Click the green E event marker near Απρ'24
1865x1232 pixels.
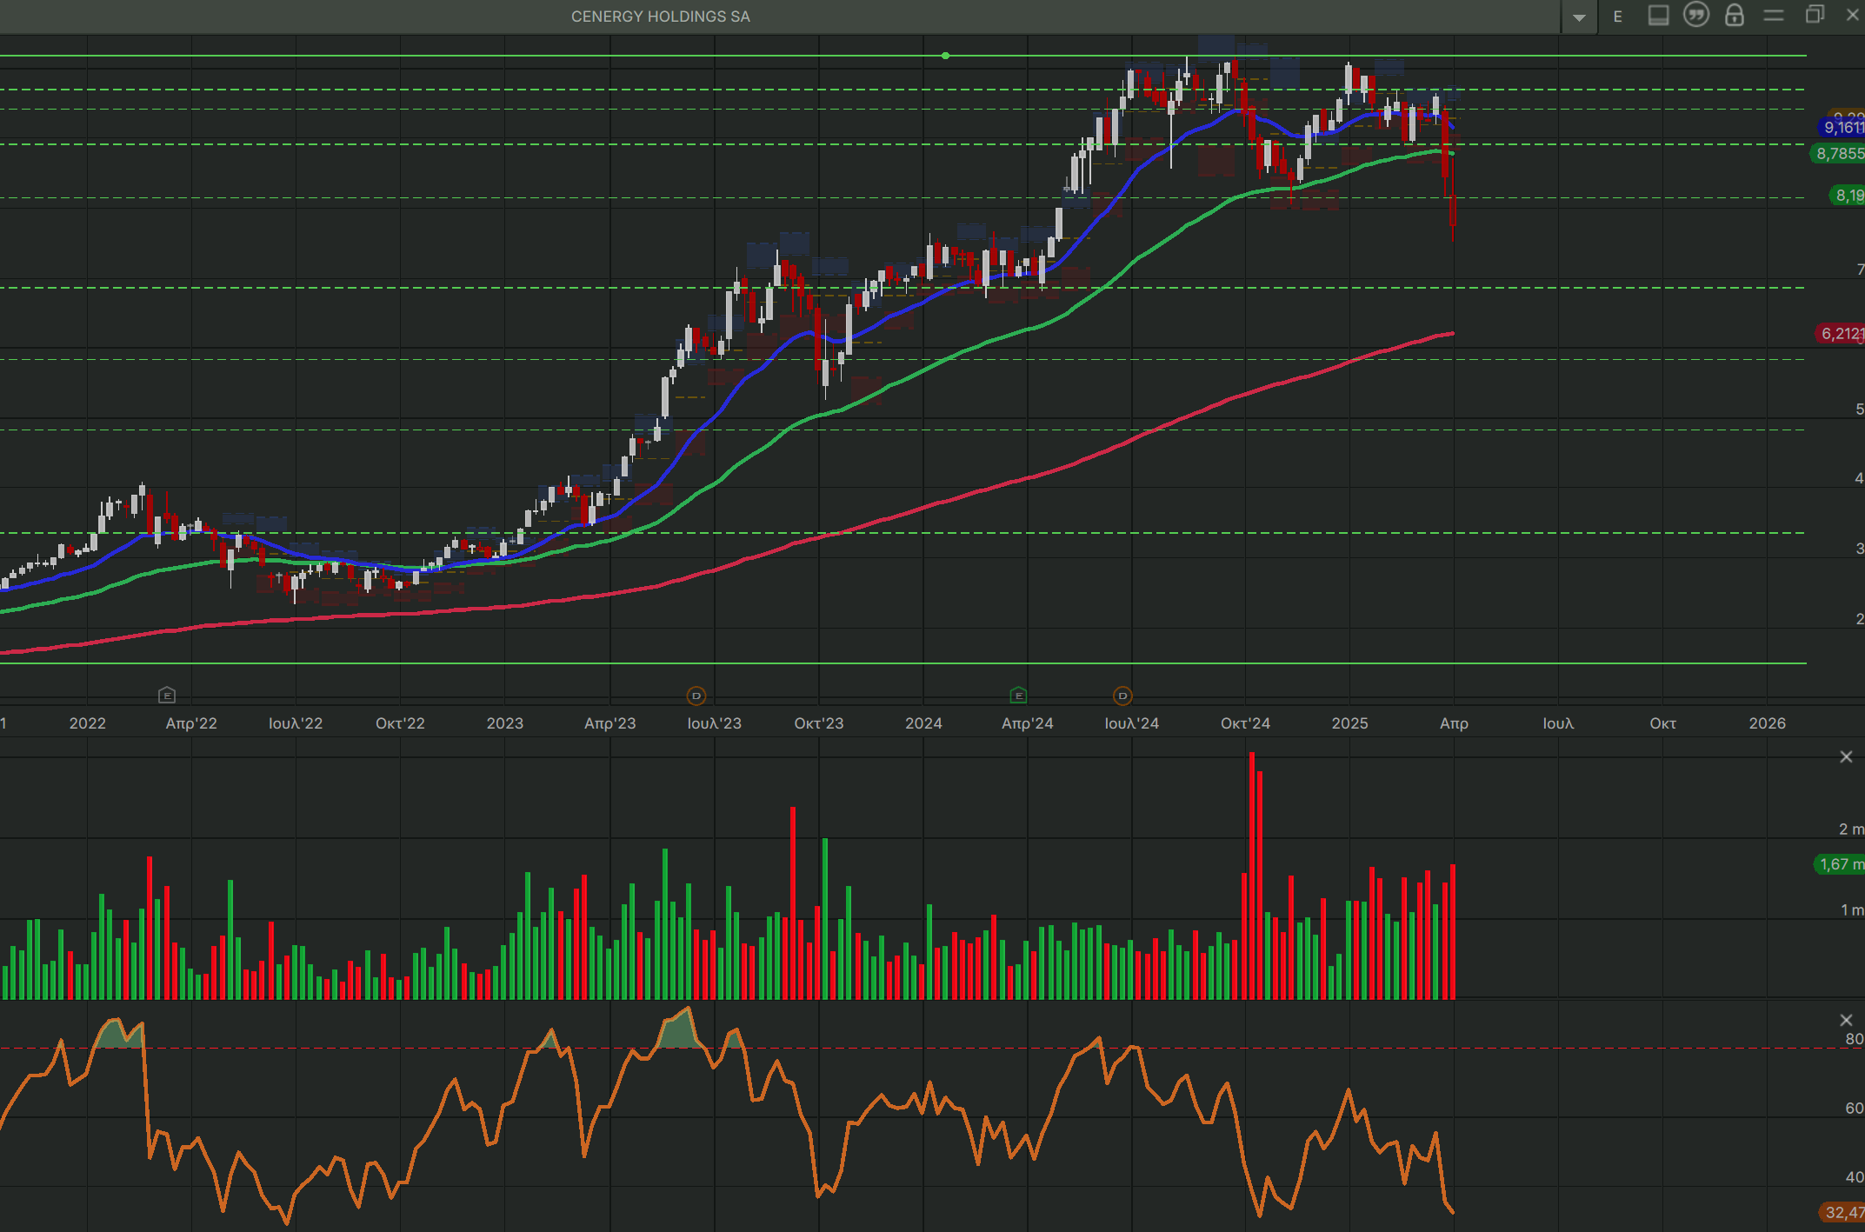point(1018,696)
